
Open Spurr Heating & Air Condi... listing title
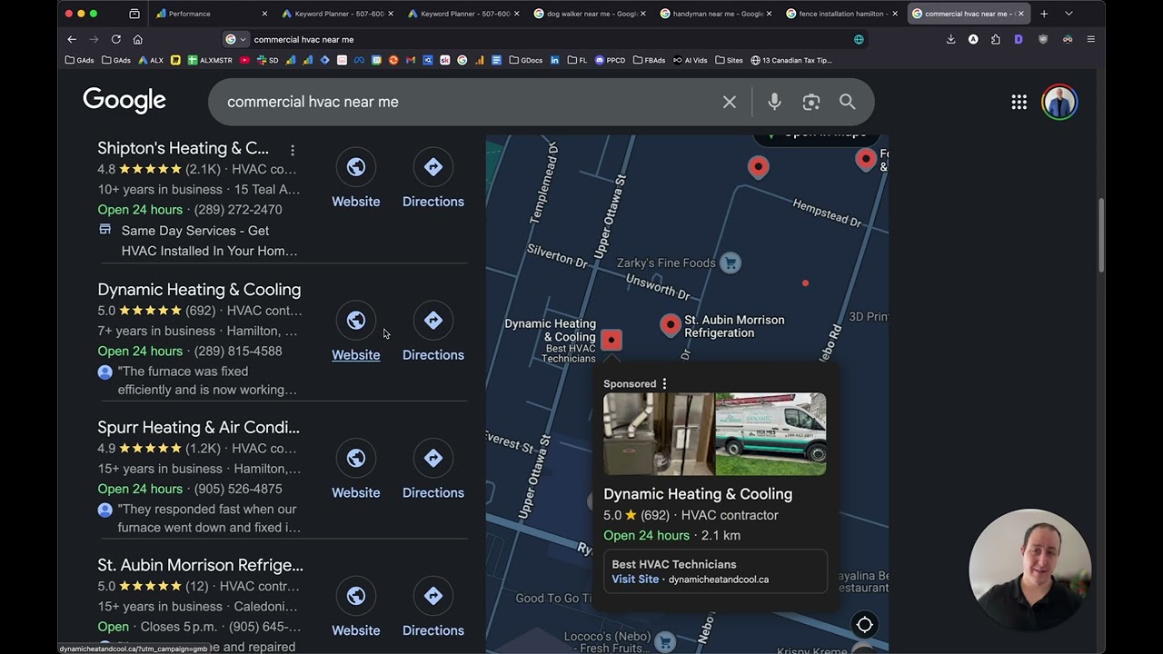(198, 427)
